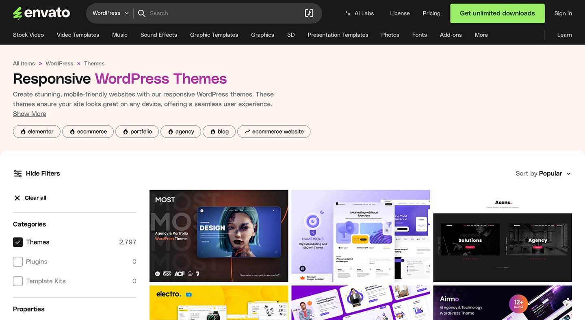
Task: Go to WordPress breadcrumb
Action: [x=59, y=63]
